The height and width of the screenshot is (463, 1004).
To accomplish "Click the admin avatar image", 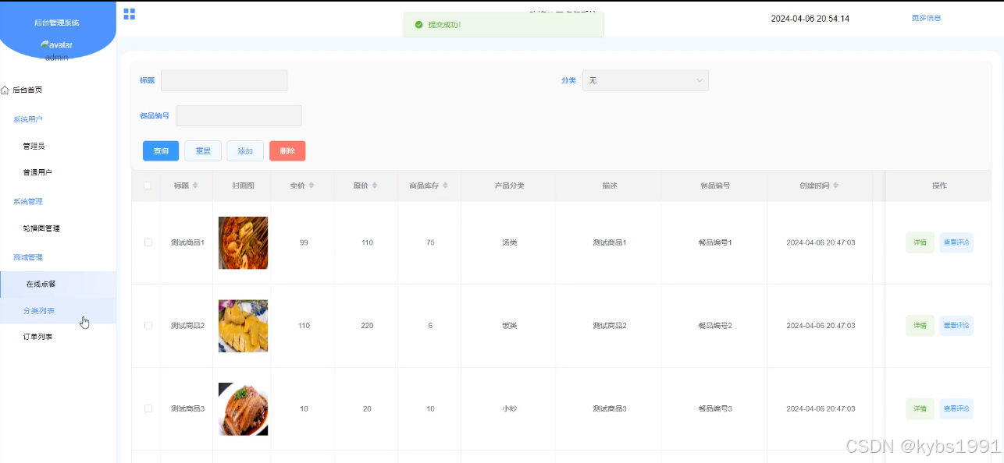I will pyautogui.click(x=56, y=45).
